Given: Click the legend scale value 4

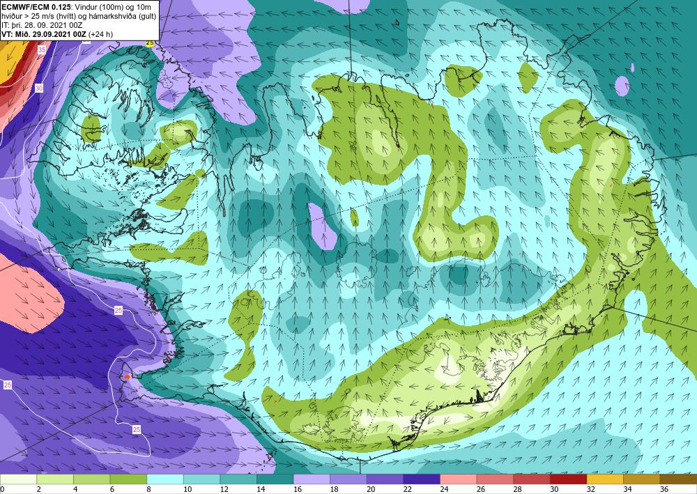Looking at the screenshot, I should pos(75,490).
